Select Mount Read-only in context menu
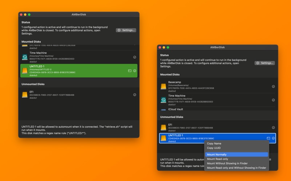This screenshot has height=181, width=291. [x=237, y=159]
